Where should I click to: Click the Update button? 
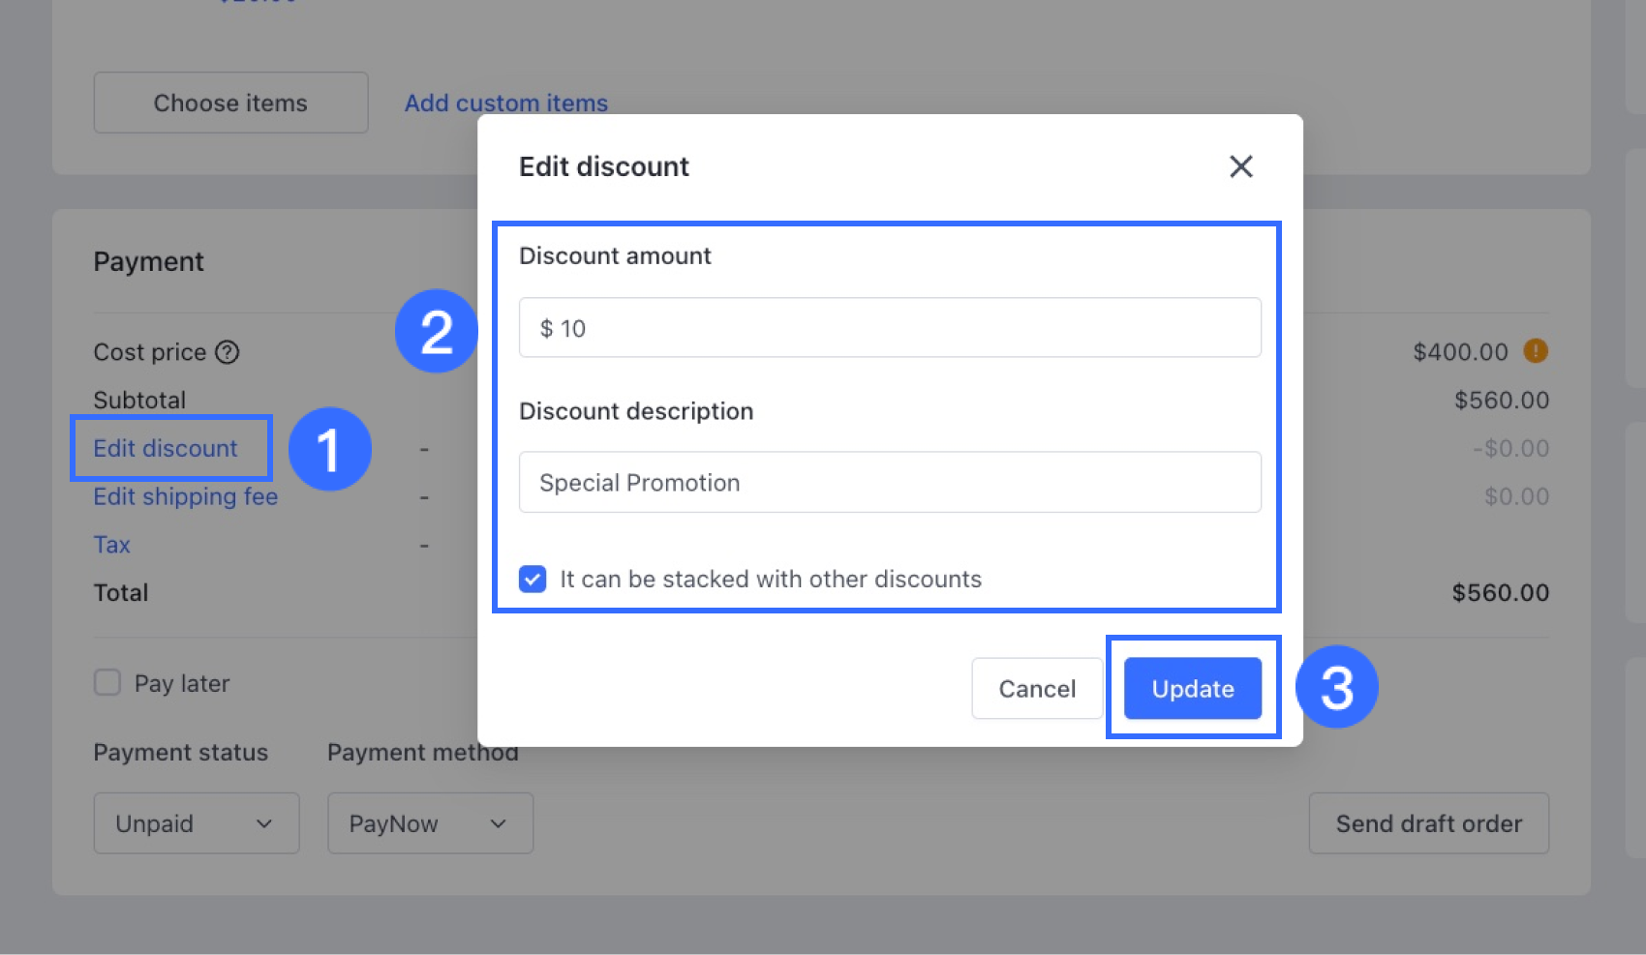(1192, 689)
